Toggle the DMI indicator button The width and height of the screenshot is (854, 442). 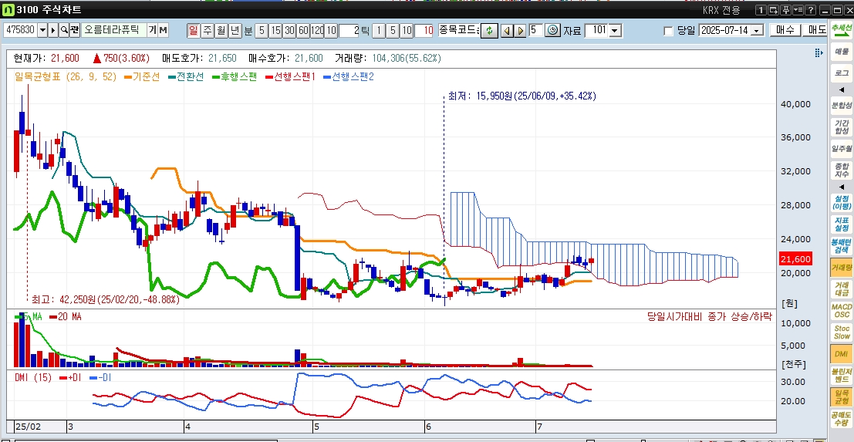point(841,353)
